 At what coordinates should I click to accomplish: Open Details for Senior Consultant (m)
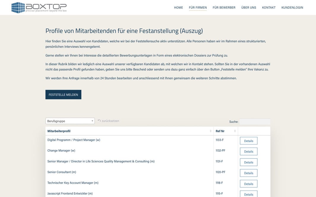[248, 173]
